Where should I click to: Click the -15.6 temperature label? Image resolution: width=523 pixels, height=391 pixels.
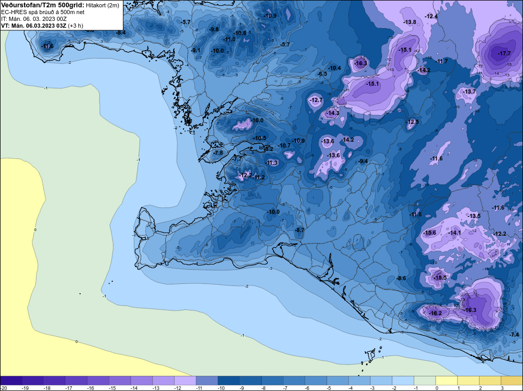tap(429, 233)
